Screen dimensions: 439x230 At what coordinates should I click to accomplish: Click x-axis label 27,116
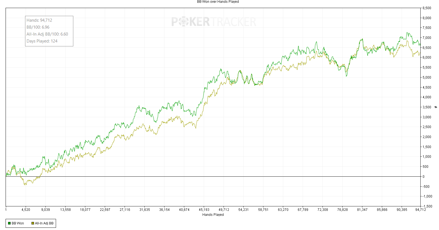tap(125, 210)
